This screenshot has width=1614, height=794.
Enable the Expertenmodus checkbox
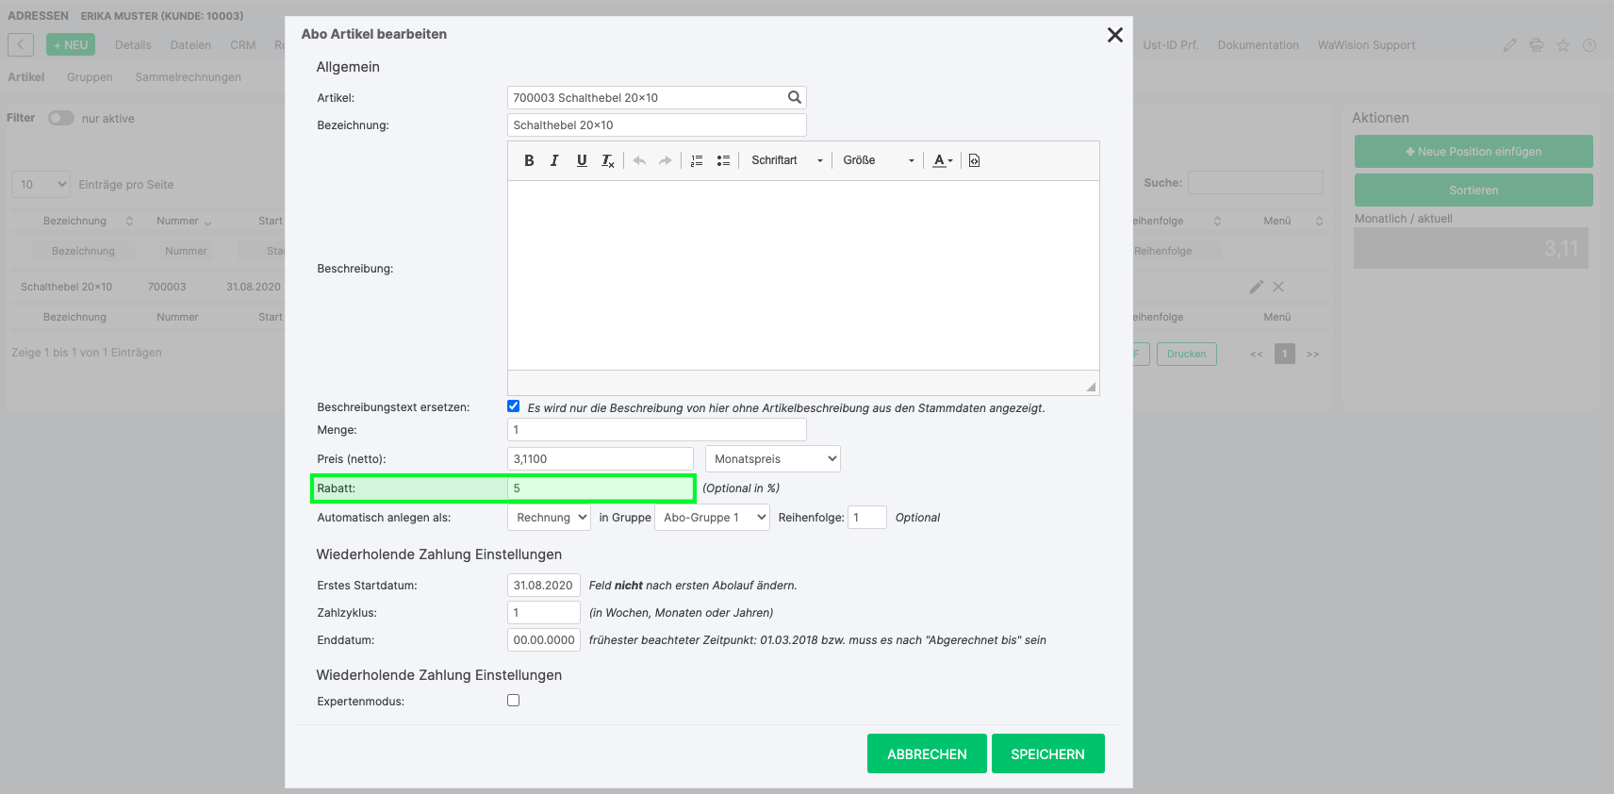click(x=514, y=701)
